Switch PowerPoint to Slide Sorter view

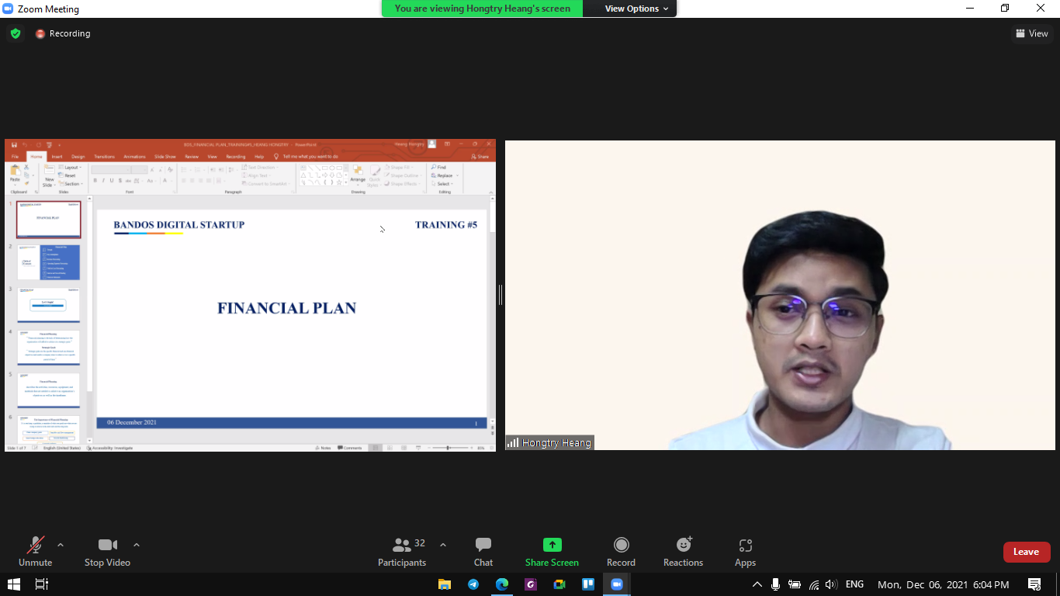pos(390,448)
